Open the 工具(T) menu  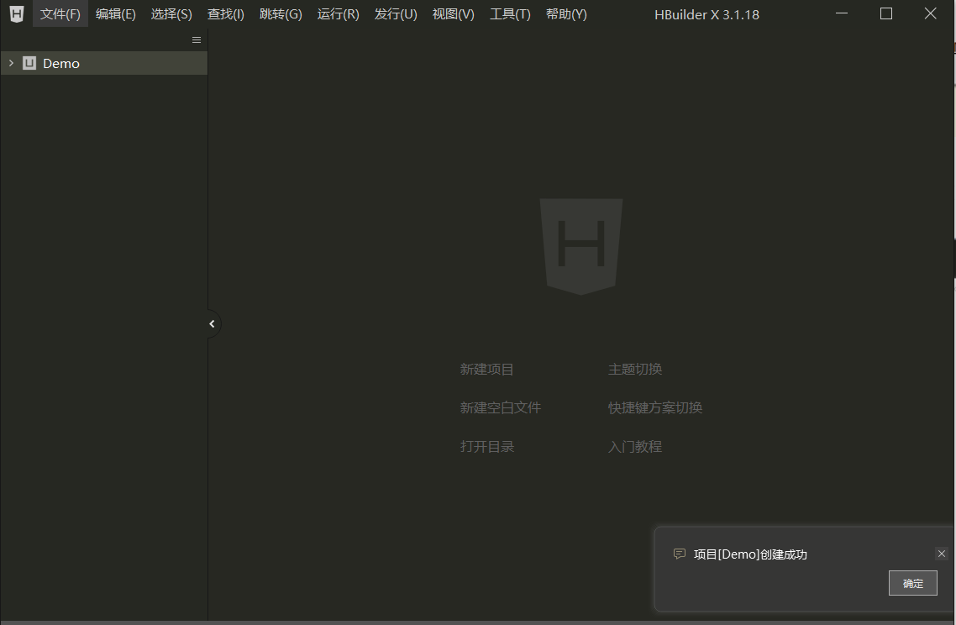coord(509,13)
